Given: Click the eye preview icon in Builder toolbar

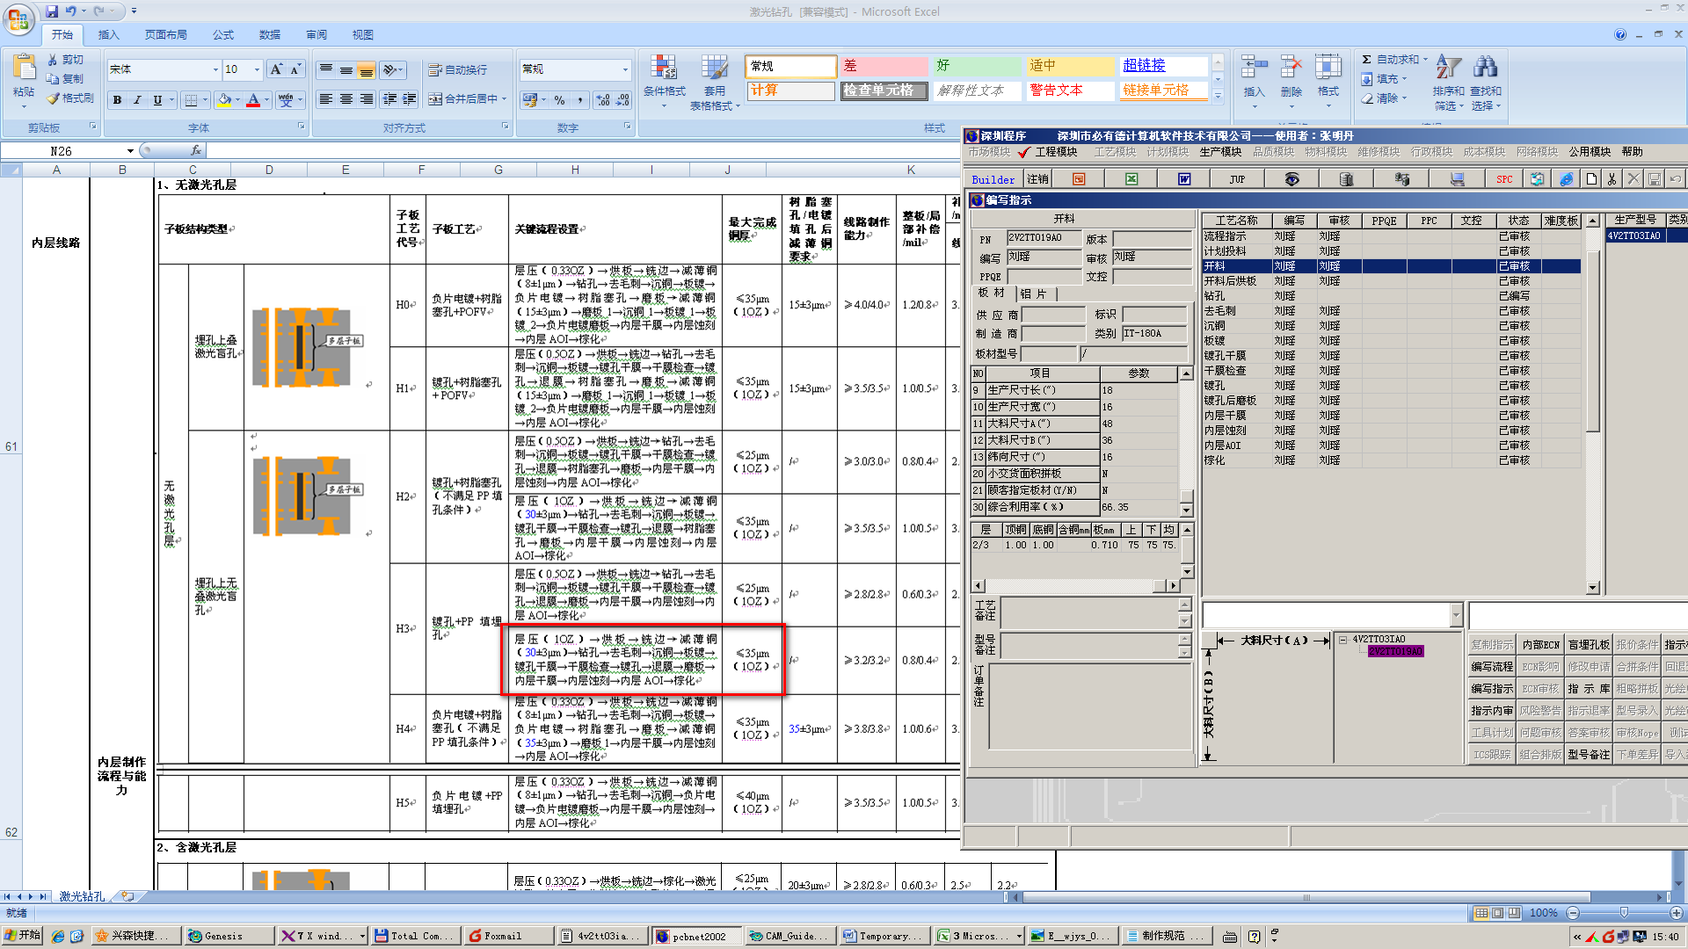Looking at the screenshot, I should coord(1291,179).
